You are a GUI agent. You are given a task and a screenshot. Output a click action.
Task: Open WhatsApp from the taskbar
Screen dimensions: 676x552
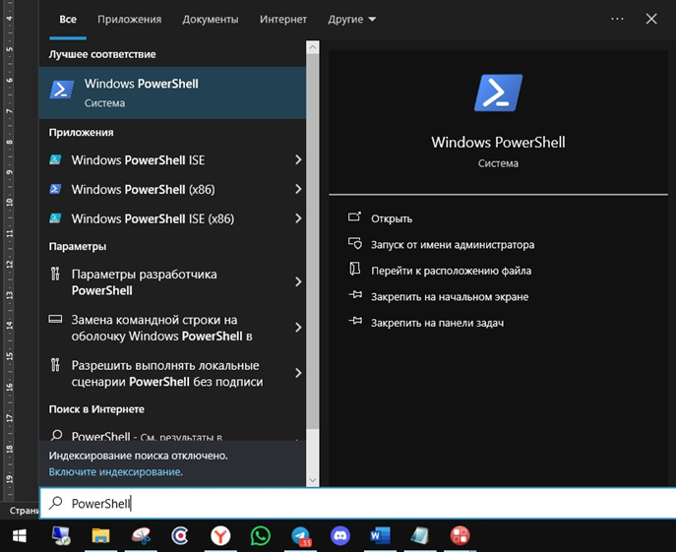(x=261, y=536)
